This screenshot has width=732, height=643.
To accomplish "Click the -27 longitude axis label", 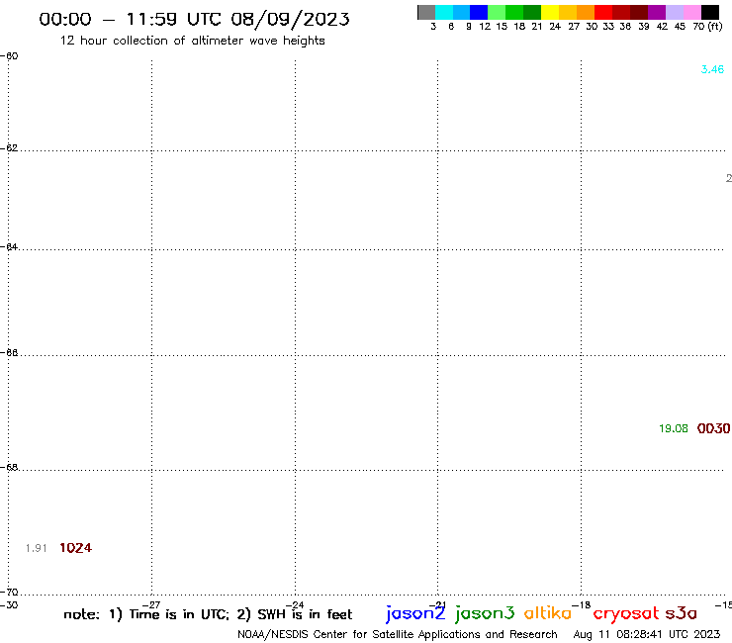I will 151,605.
